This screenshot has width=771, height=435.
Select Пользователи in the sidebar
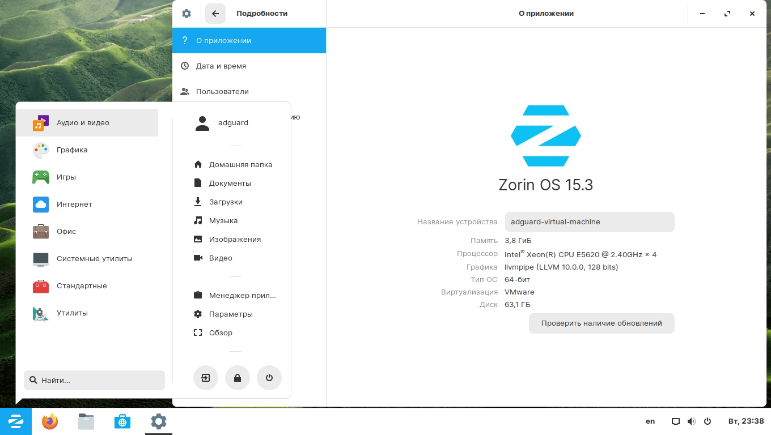(249, 92)
